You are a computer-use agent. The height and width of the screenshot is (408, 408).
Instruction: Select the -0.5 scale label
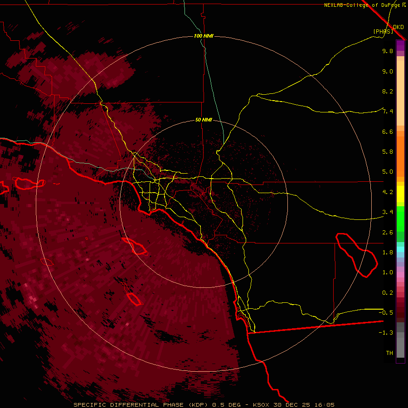(386, 312)
